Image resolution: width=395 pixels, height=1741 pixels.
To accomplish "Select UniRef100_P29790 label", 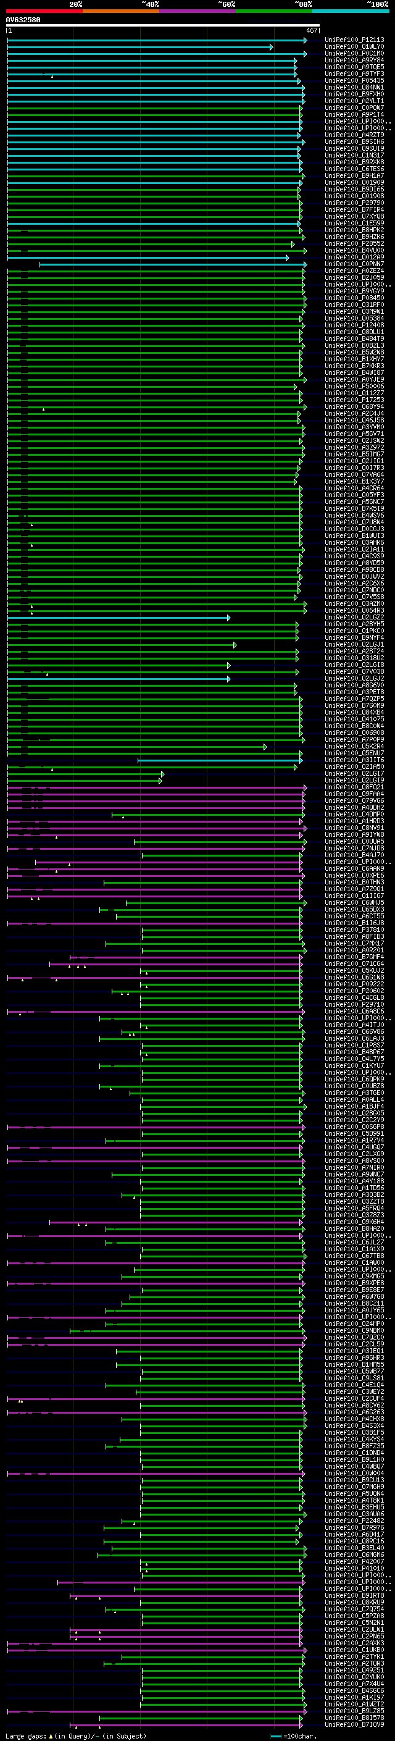I will point(354,203).
